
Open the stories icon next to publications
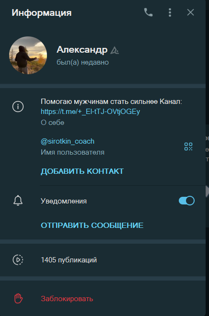point(18,260)
